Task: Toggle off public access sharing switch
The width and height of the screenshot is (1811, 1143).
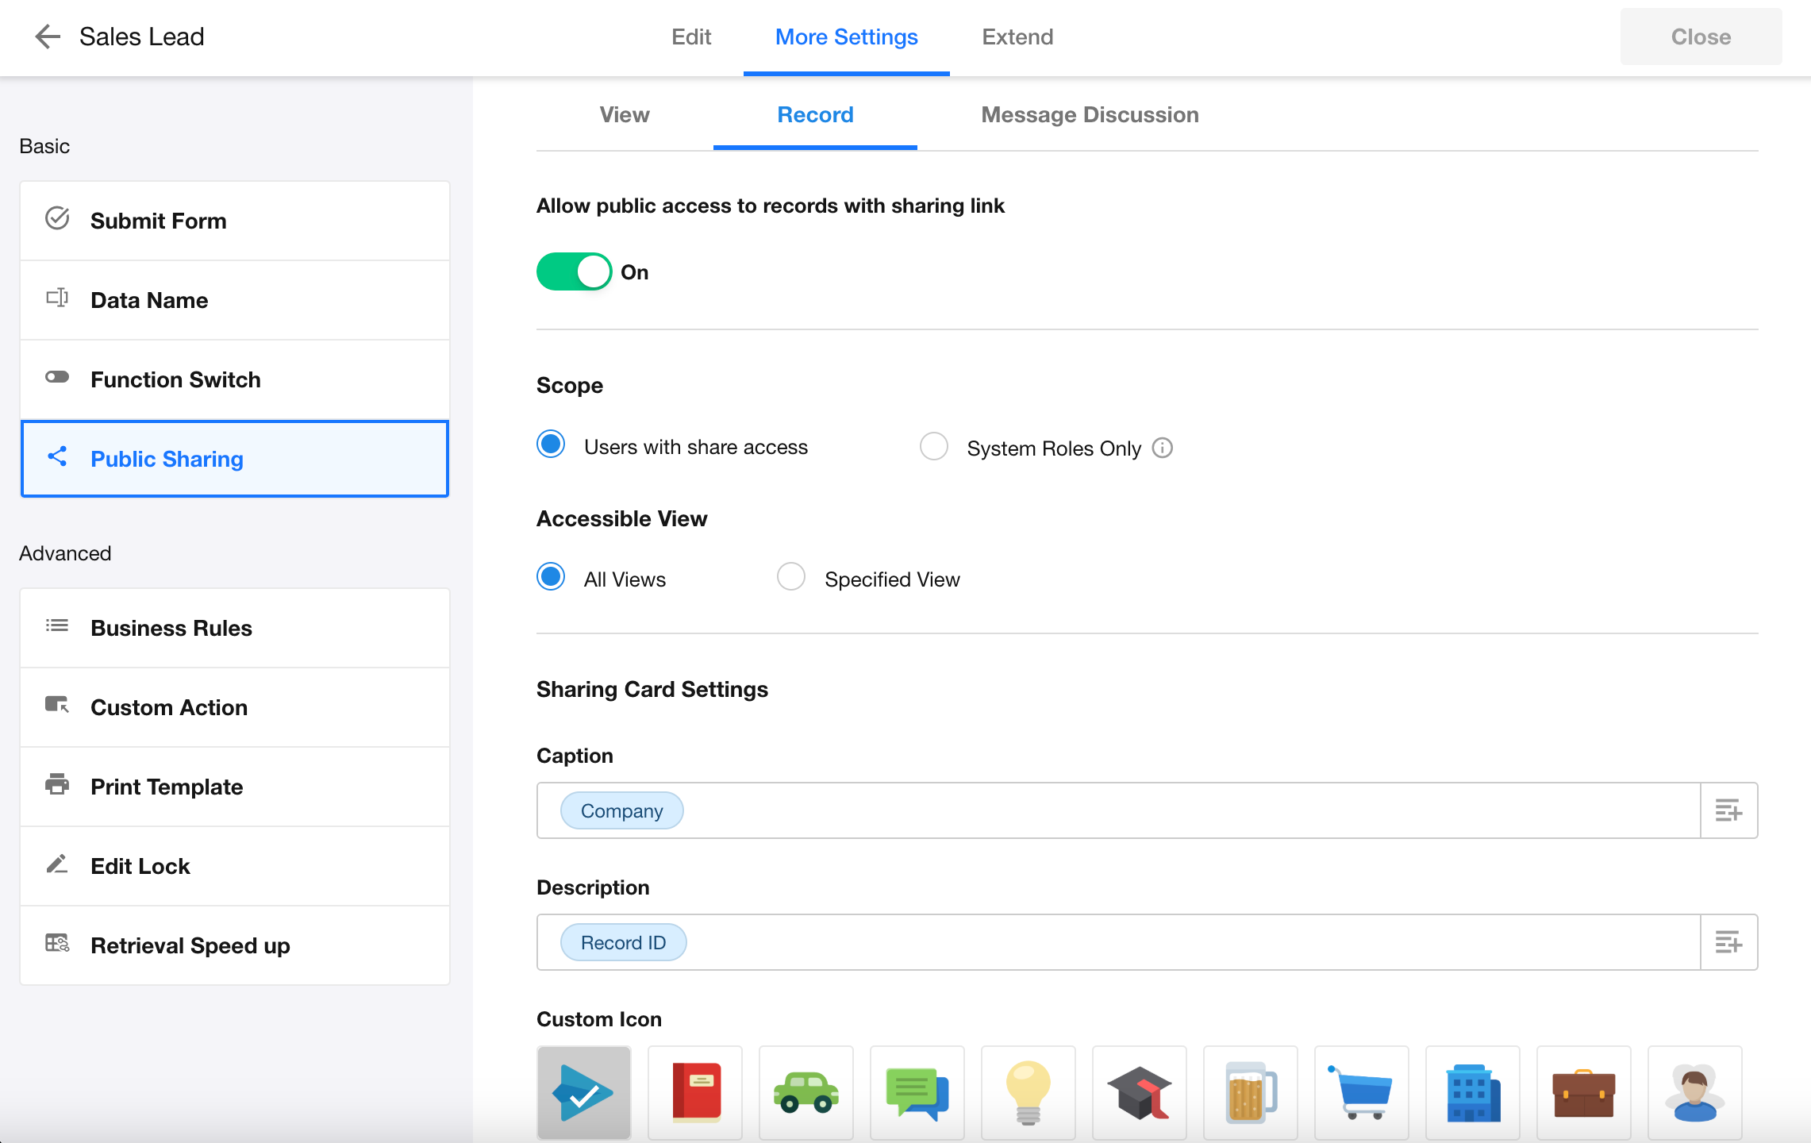Action: pos(574,272)
